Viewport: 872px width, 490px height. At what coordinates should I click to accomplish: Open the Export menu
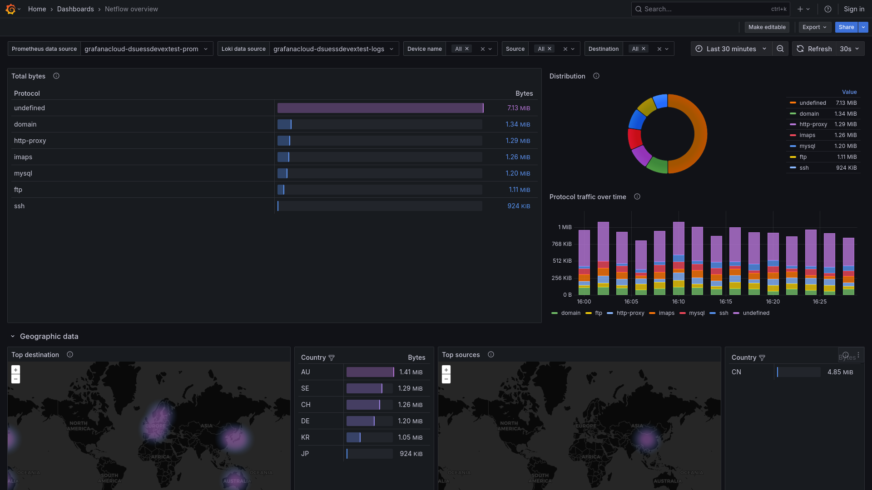pyautogui.click(x=814, y=27)
